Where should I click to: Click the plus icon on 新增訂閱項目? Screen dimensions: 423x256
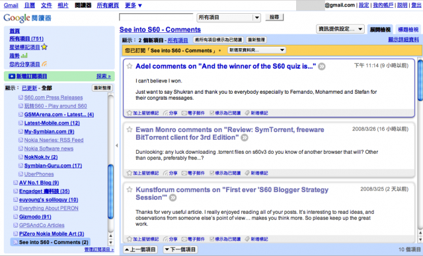[12, 76]
